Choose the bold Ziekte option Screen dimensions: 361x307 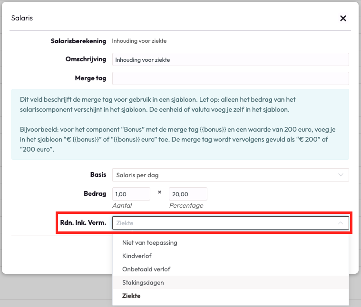(x=131, y=296)
